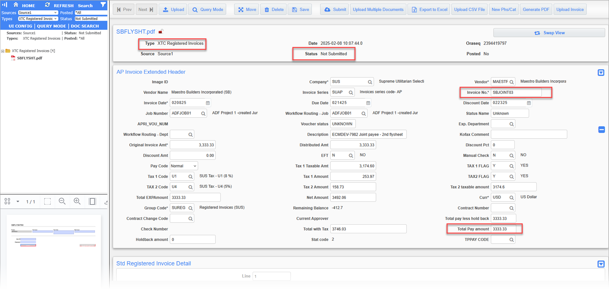This screenshot has height=289, width=609.
Task: Click the Submit button
Action: 335,9
